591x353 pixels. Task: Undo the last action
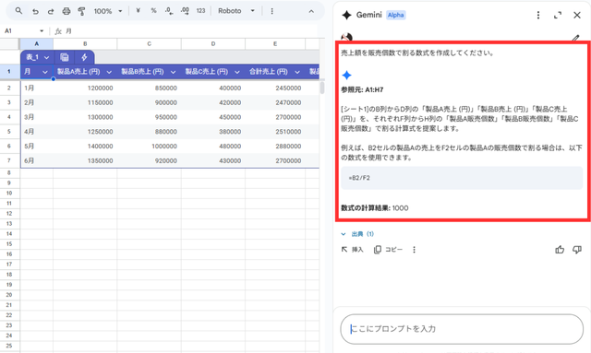pos(35,11)
